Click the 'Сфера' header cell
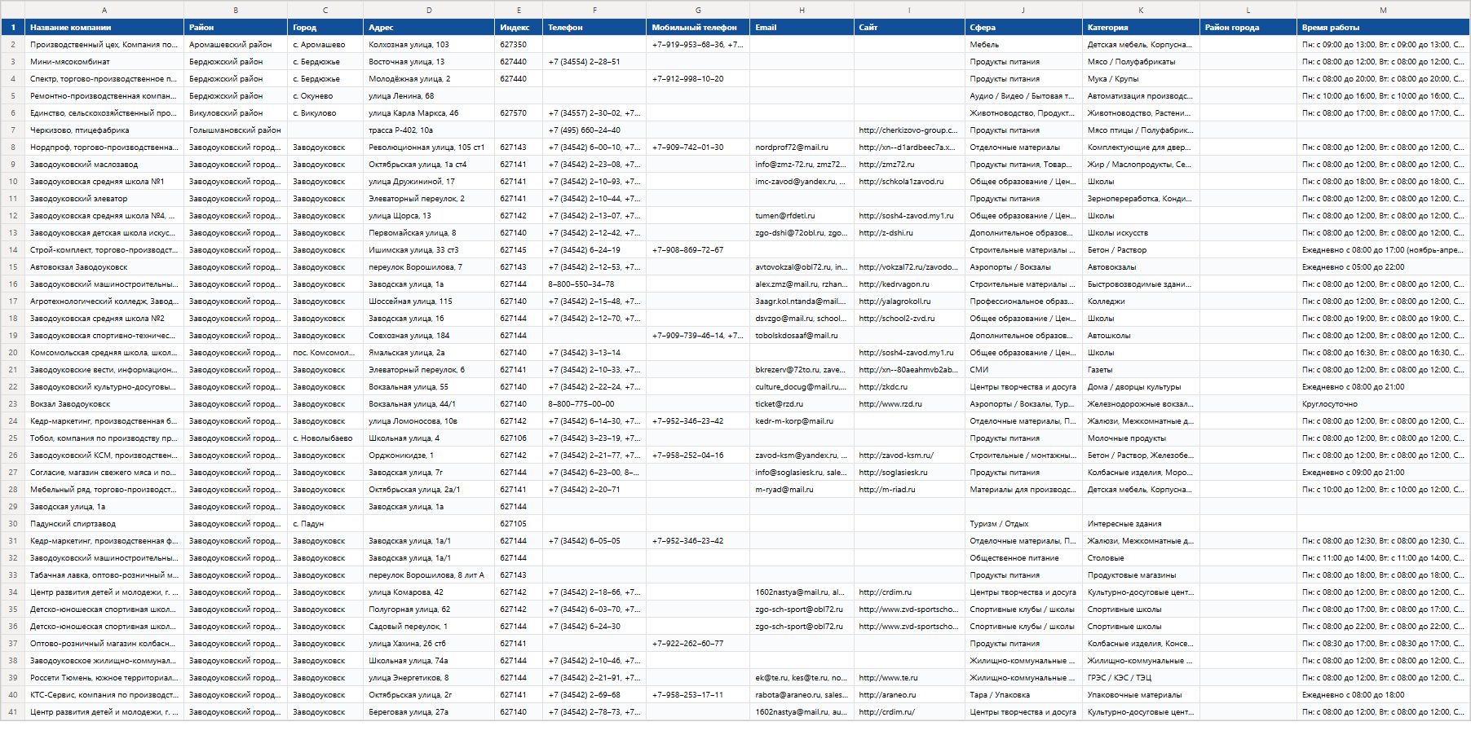Image resolution: width=1471 pixels, height=735 pixels. coord(1023,28)
